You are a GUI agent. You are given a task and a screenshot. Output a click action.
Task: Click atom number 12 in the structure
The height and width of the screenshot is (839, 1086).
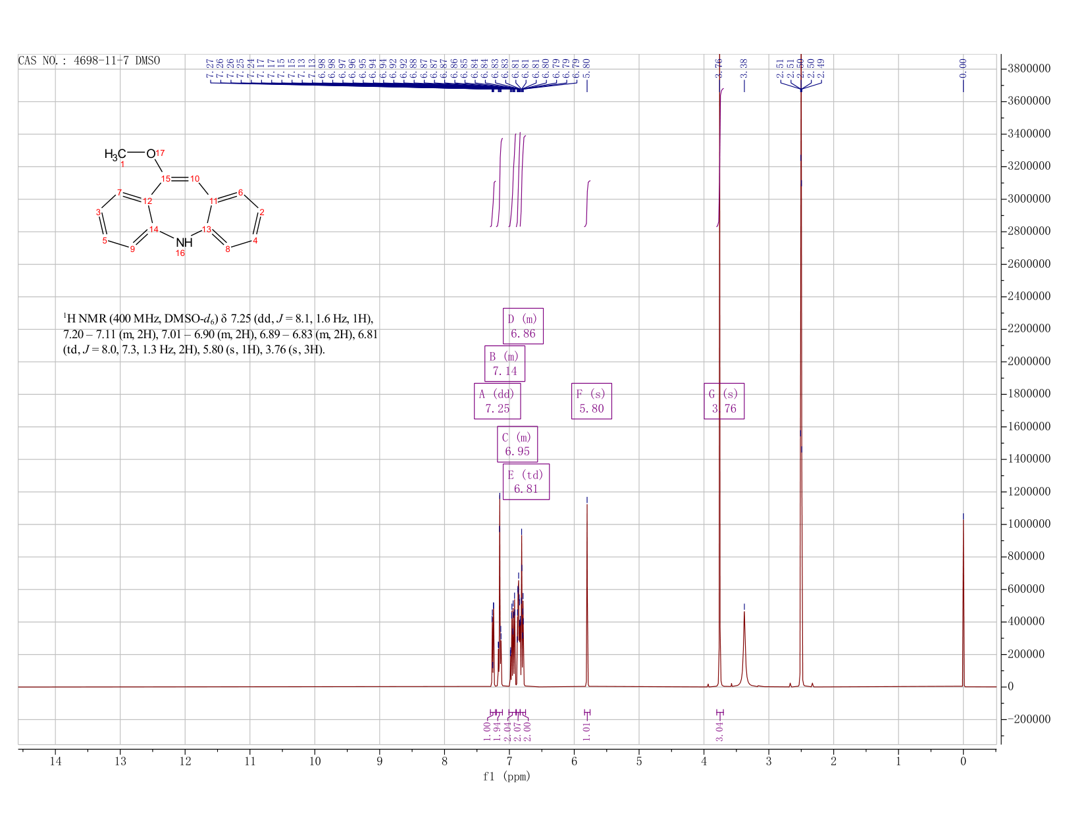point(148,201)
